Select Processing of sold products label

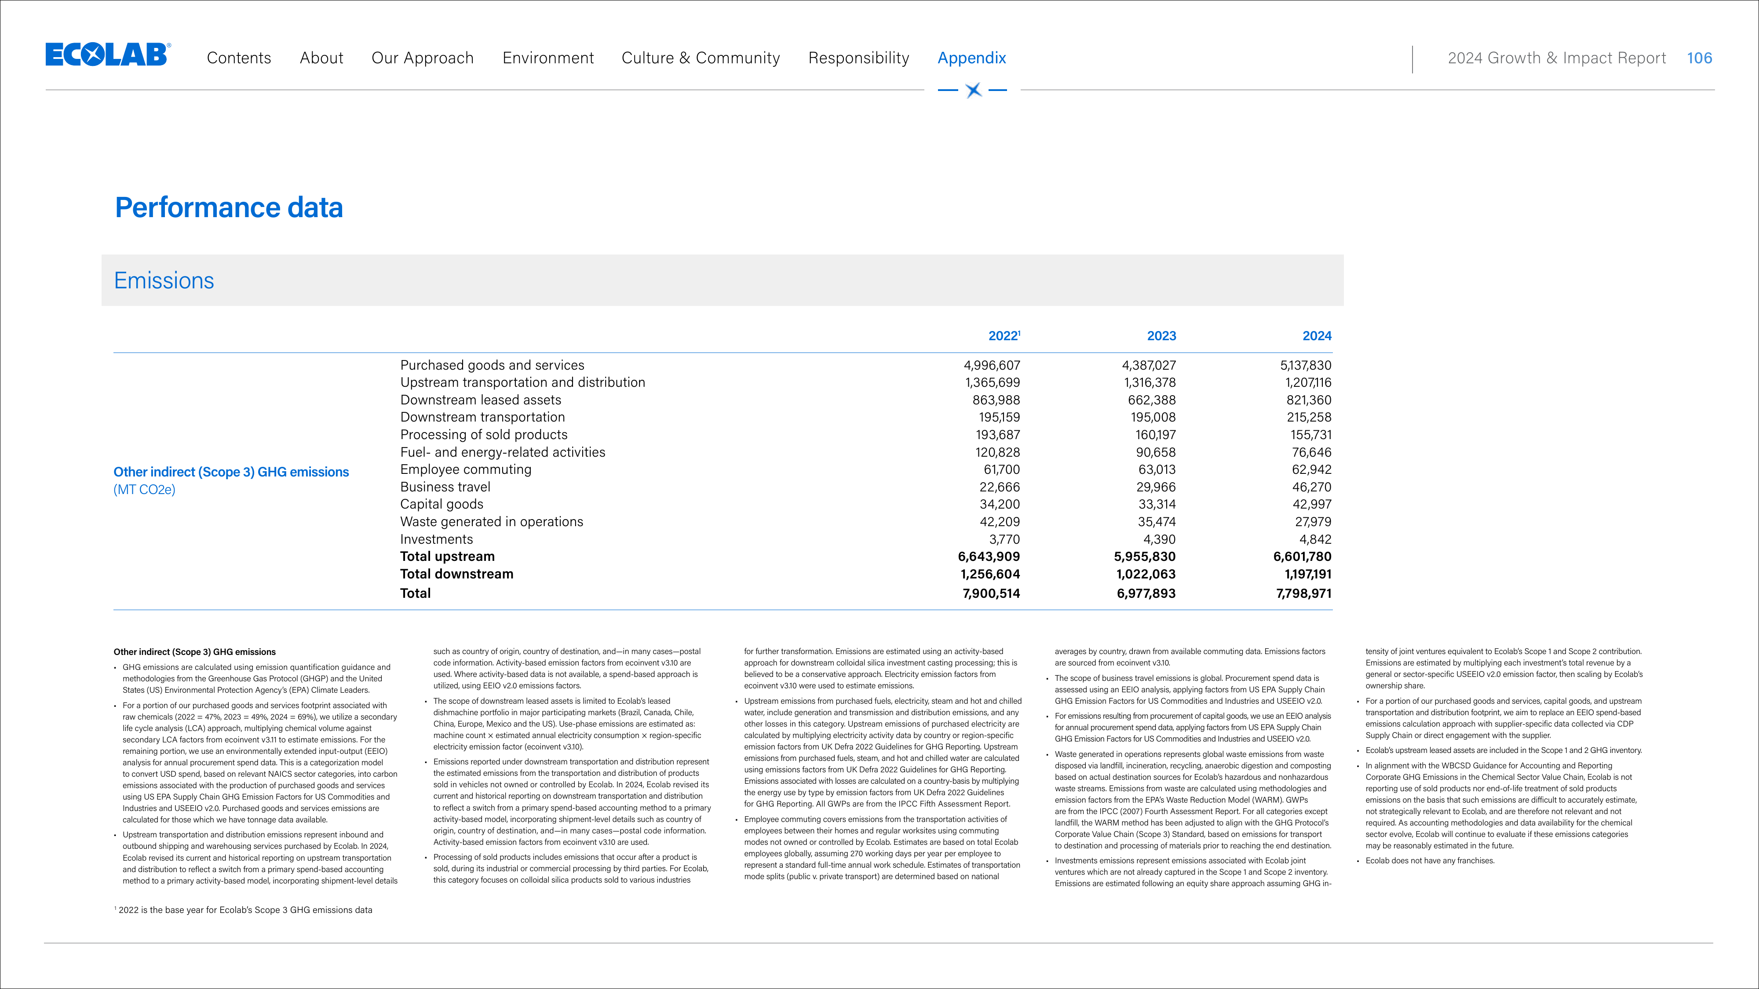point(483,435)
